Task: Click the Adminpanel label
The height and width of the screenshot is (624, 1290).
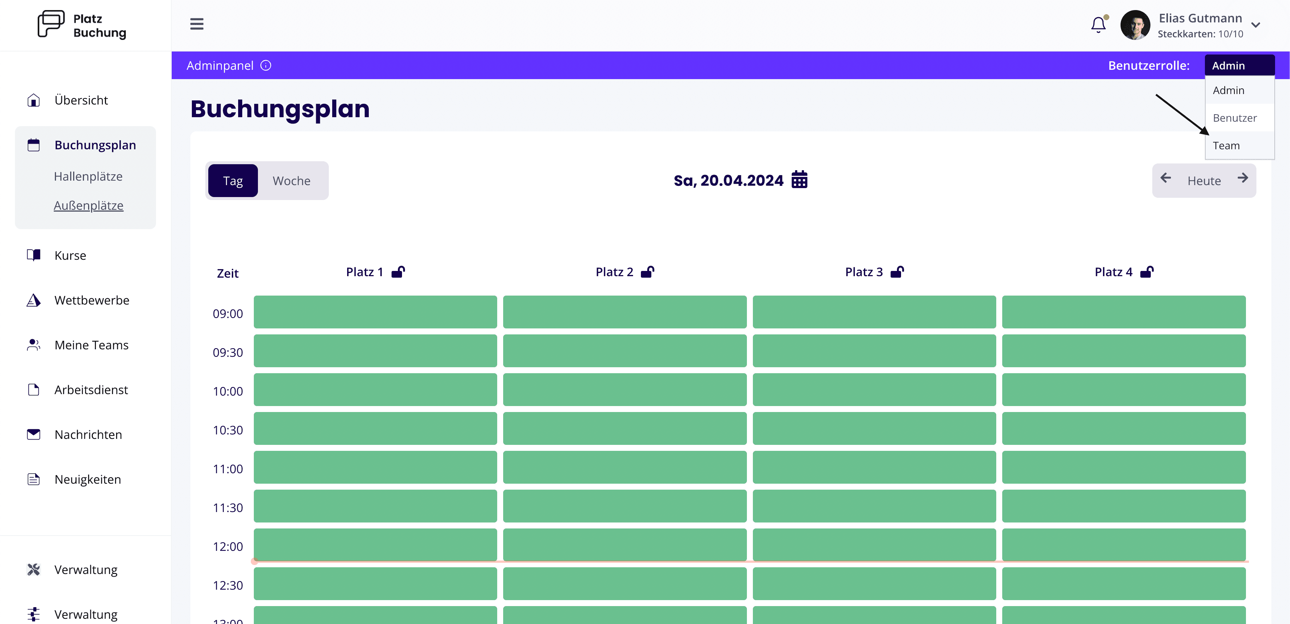Action: point(220,66)
